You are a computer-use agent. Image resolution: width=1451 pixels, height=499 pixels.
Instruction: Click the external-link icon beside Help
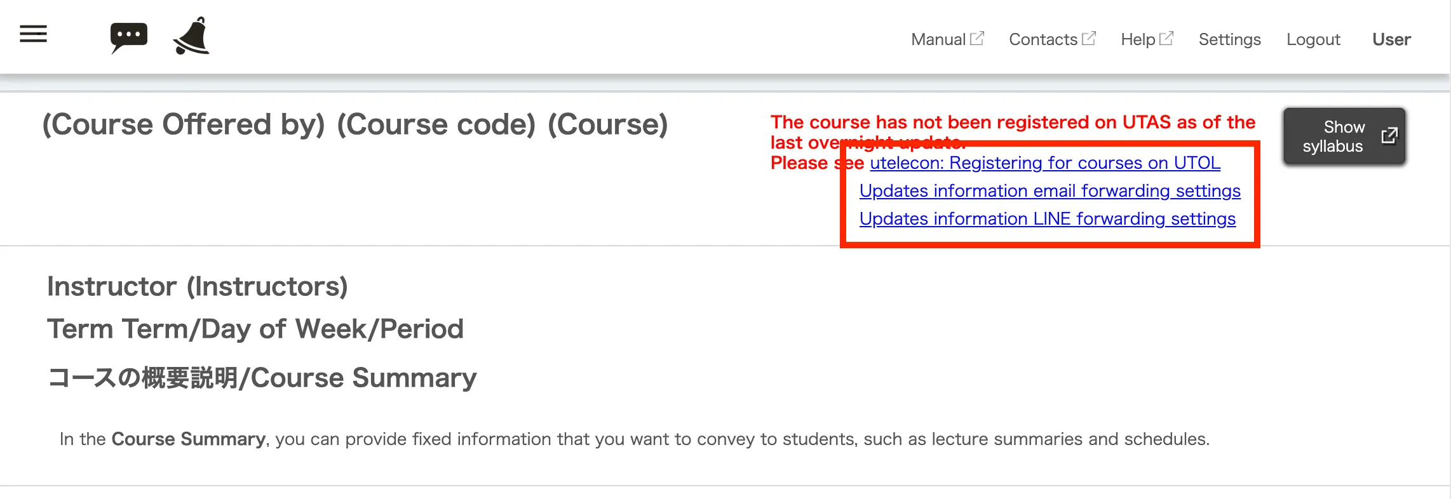pos(1166,39)
